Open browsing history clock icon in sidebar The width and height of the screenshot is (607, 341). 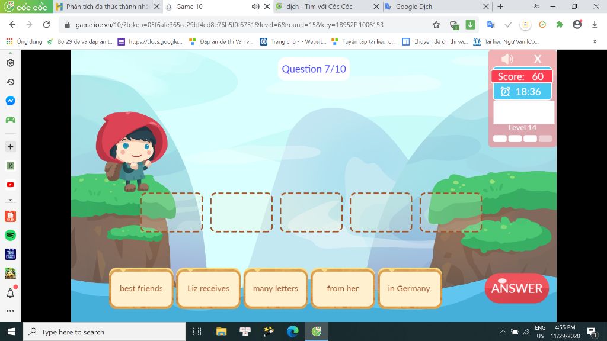[11, 82]
